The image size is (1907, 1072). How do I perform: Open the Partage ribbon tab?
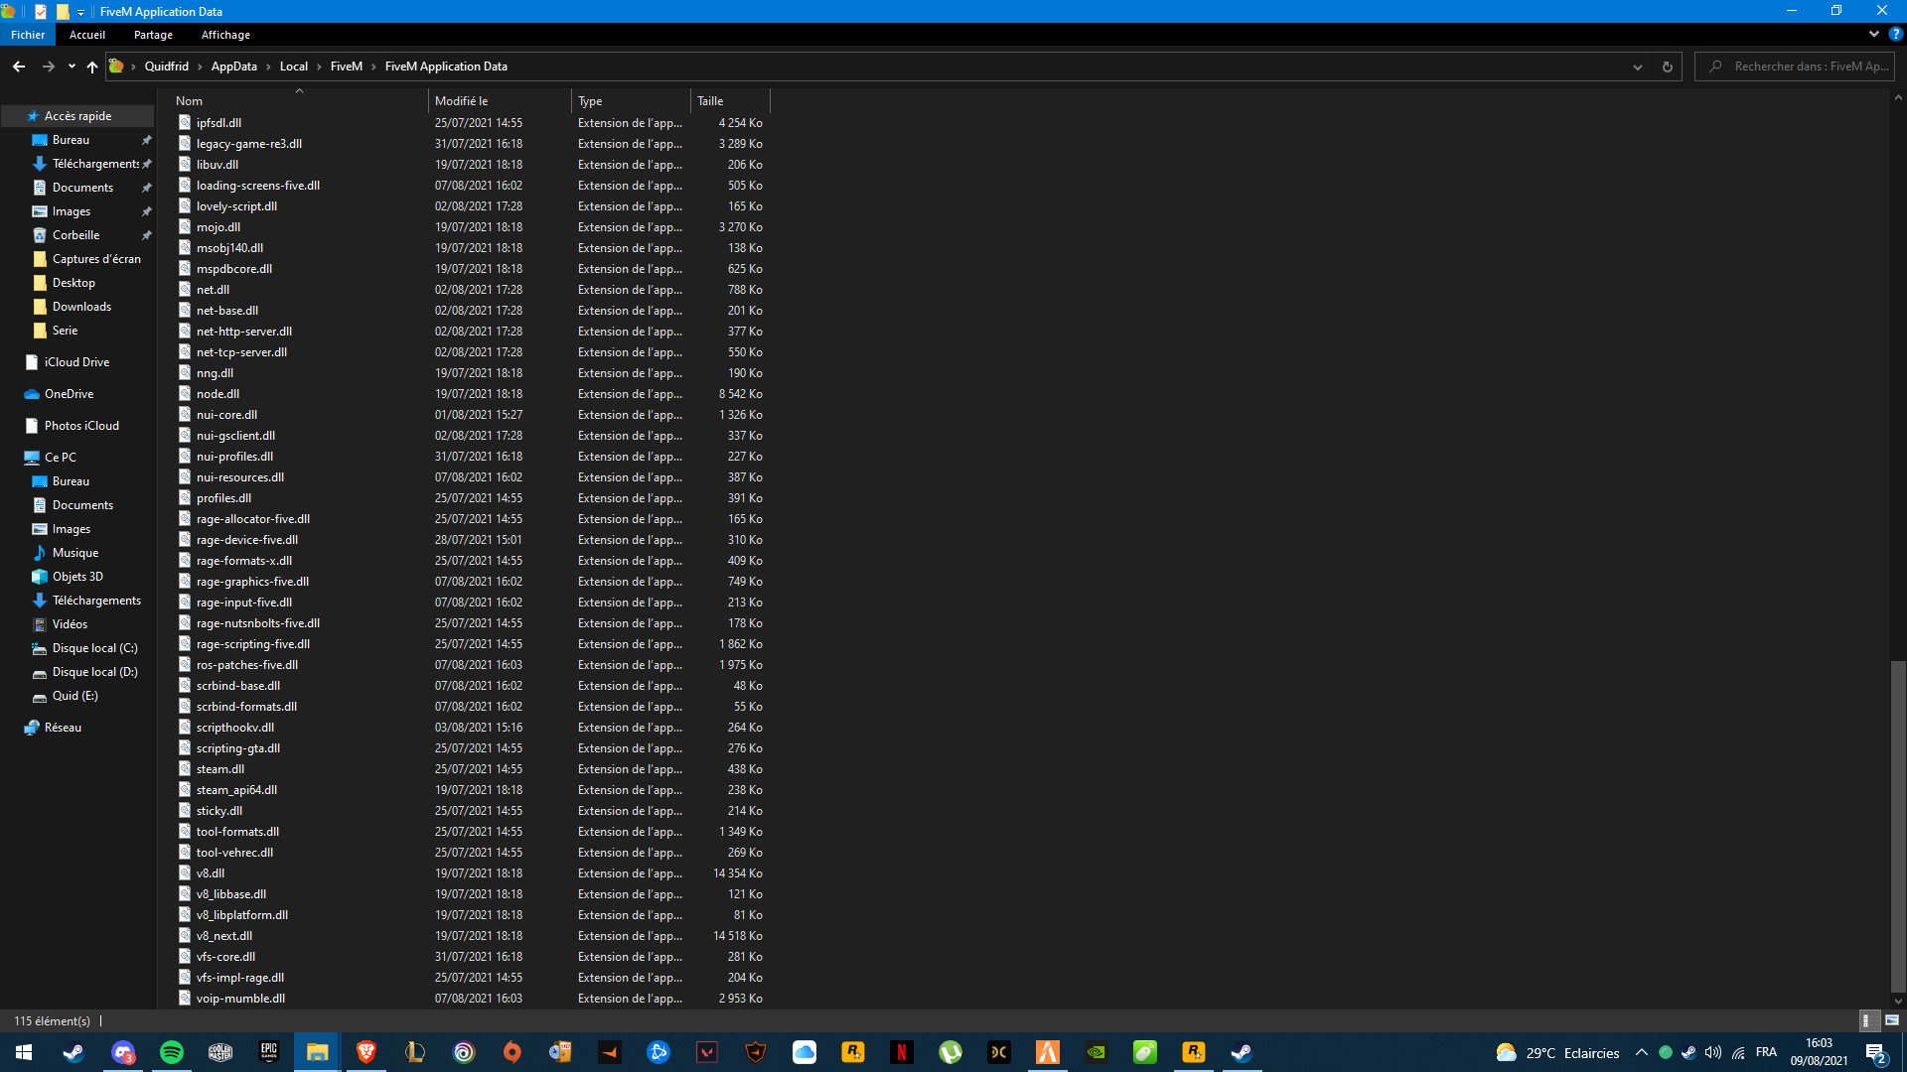pos(153,35)
